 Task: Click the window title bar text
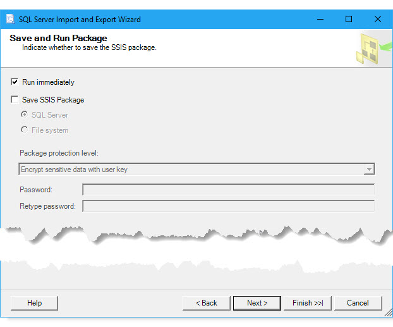click(x=80, y=20)
